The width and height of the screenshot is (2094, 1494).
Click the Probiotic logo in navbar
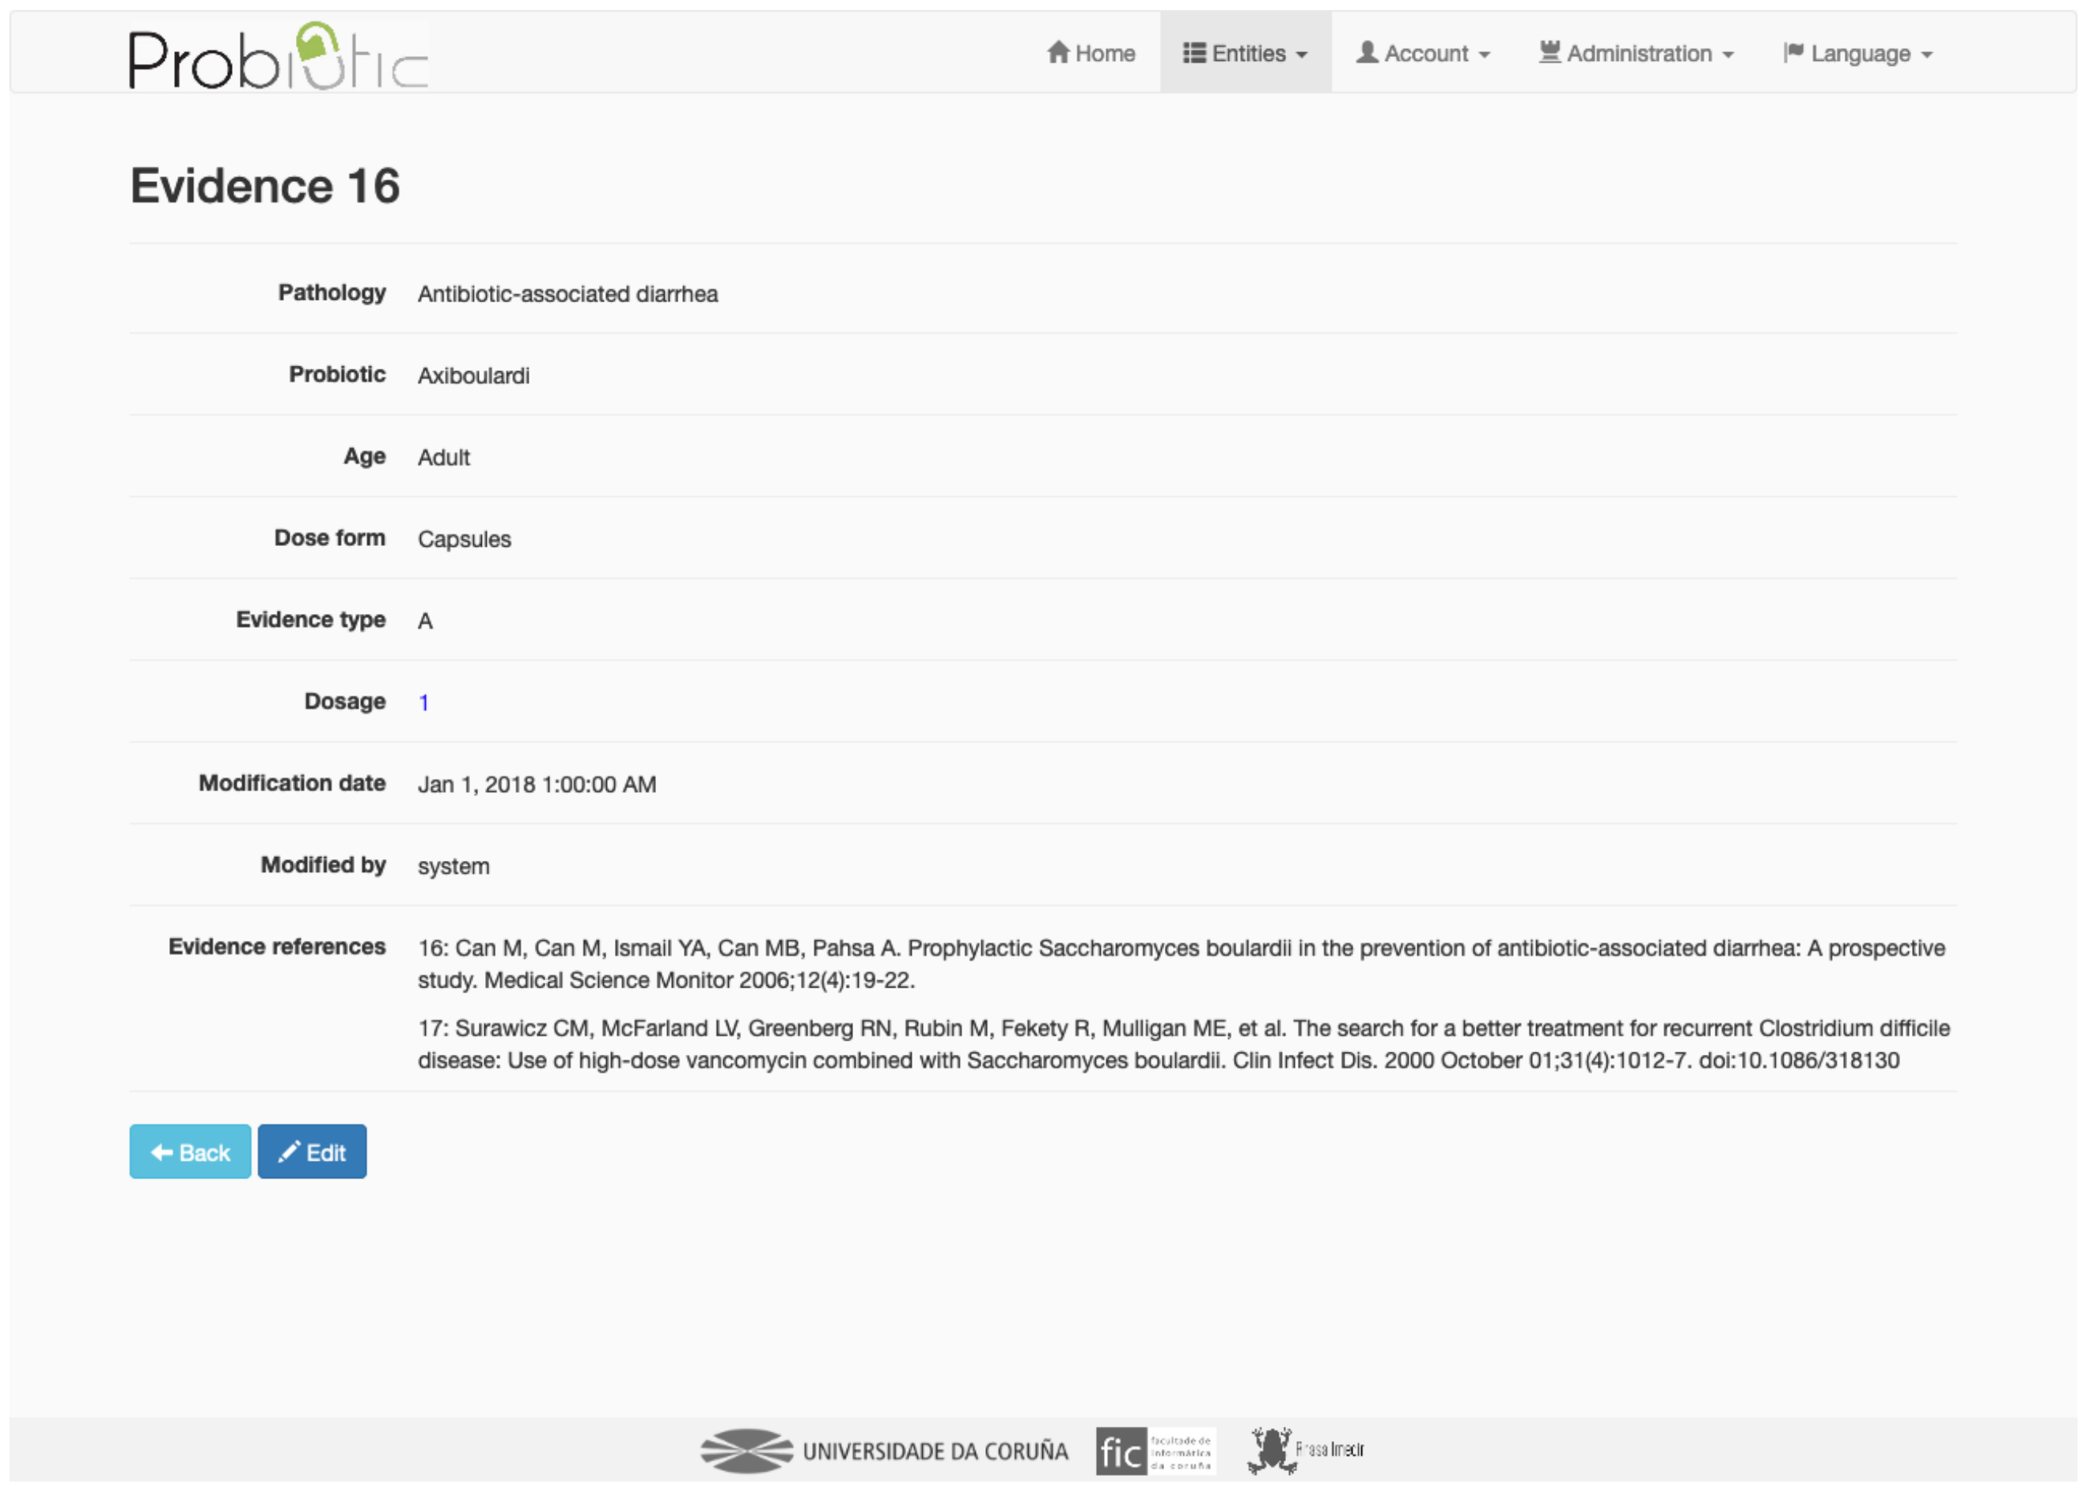coord(278,57)
